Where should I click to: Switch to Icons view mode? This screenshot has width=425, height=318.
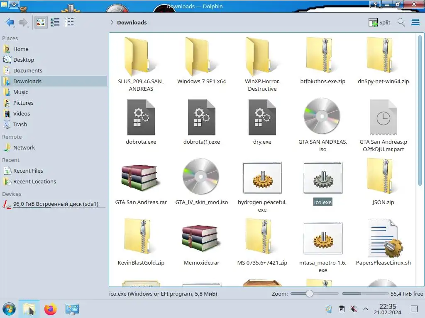coord(41,22)
